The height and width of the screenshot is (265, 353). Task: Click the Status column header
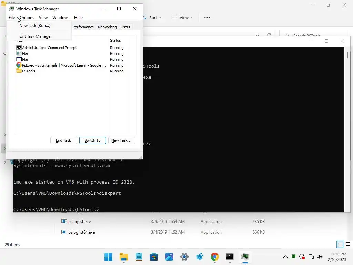119,40
